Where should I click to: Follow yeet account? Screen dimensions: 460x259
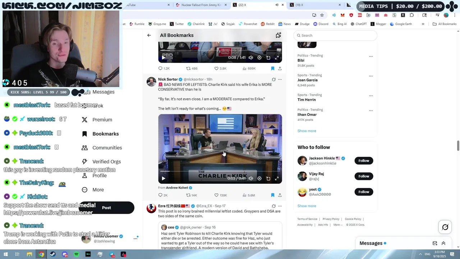pyautogui.click(x=364, y=192)
